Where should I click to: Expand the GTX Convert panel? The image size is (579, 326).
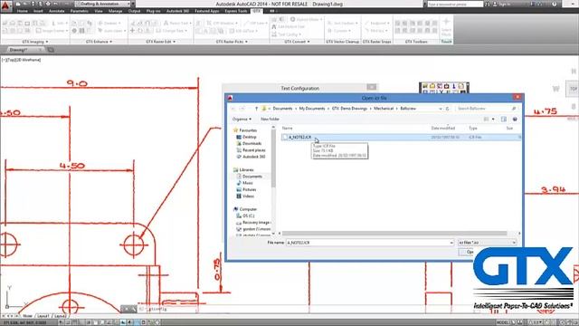(297, 42)
